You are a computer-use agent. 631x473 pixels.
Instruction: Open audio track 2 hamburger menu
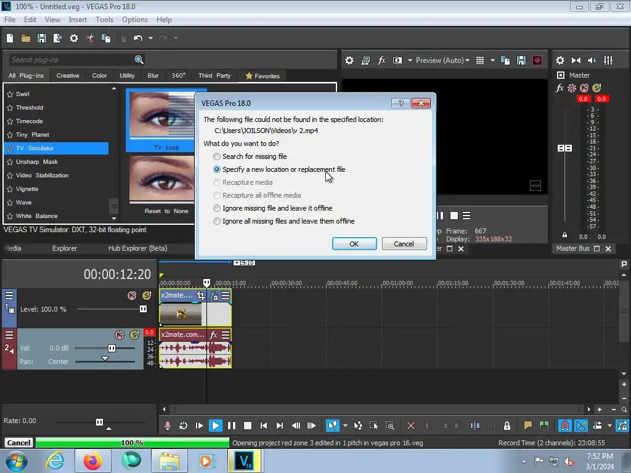coord(9,335)
